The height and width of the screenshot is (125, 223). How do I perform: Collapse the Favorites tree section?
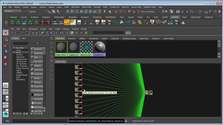(x=13, y=48)
